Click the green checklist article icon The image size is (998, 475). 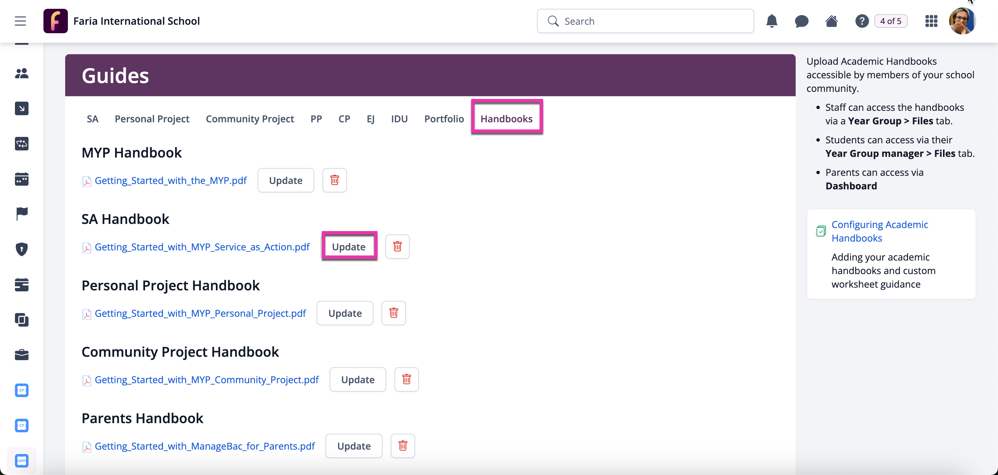click(x=820, y=231)
